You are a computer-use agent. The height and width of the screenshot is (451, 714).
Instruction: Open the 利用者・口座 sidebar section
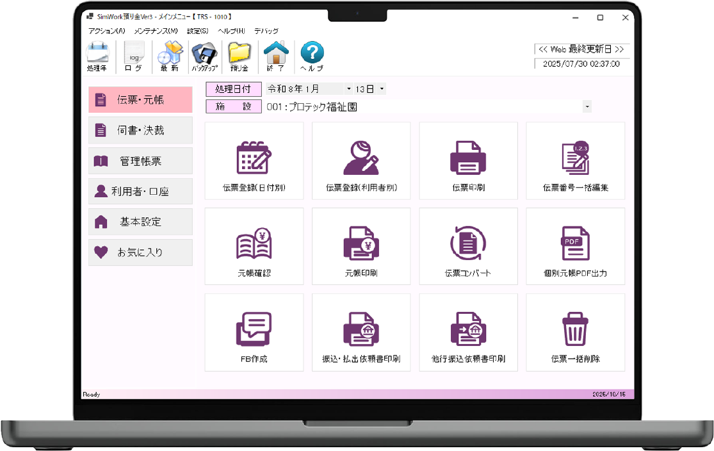pos(140,191)
